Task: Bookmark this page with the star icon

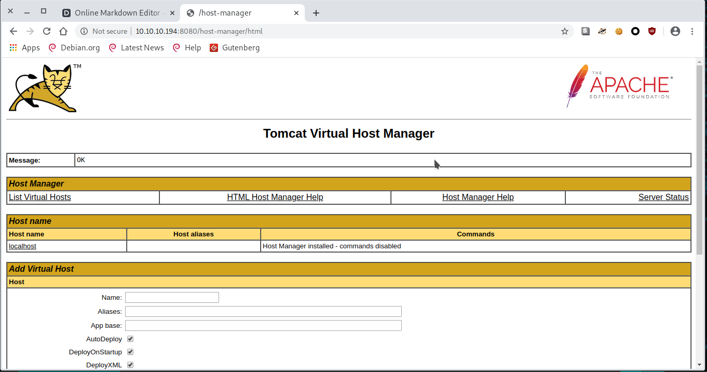Action: (x=565, y=31)
